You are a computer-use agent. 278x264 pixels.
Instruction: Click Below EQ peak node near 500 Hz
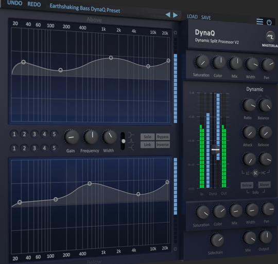[x=90, y=183]
